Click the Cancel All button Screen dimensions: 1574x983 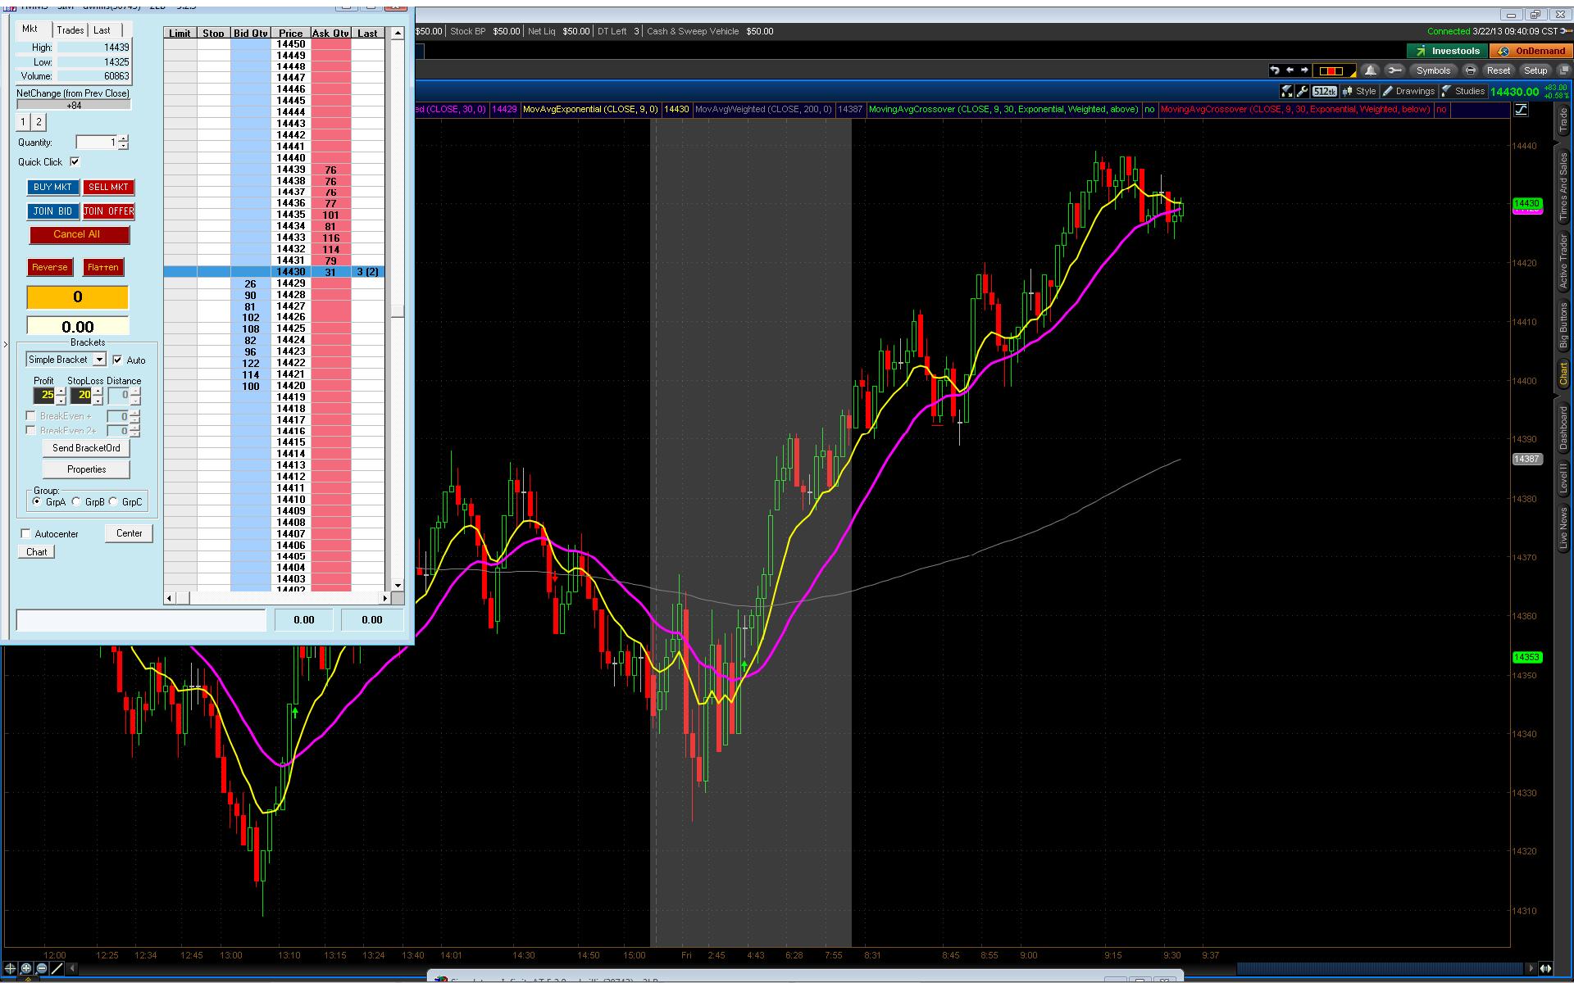click(79, 234)
